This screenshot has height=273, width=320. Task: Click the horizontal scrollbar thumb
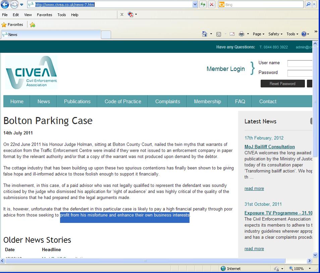tap(145, 261)
